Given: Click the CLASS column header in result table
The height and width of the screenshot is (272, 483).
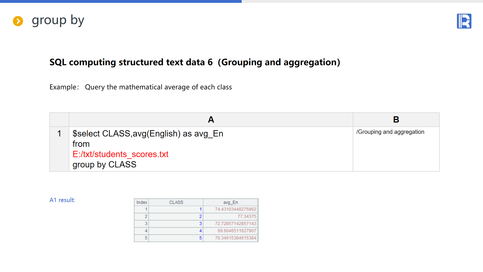Looking at the screenshot, I should coord(176,202).
